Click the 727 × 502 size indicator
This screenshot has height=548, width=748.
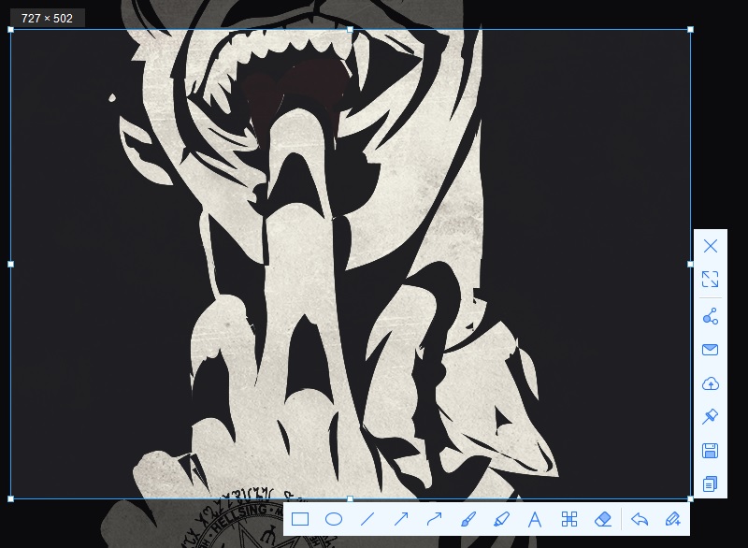pos(48,18)
